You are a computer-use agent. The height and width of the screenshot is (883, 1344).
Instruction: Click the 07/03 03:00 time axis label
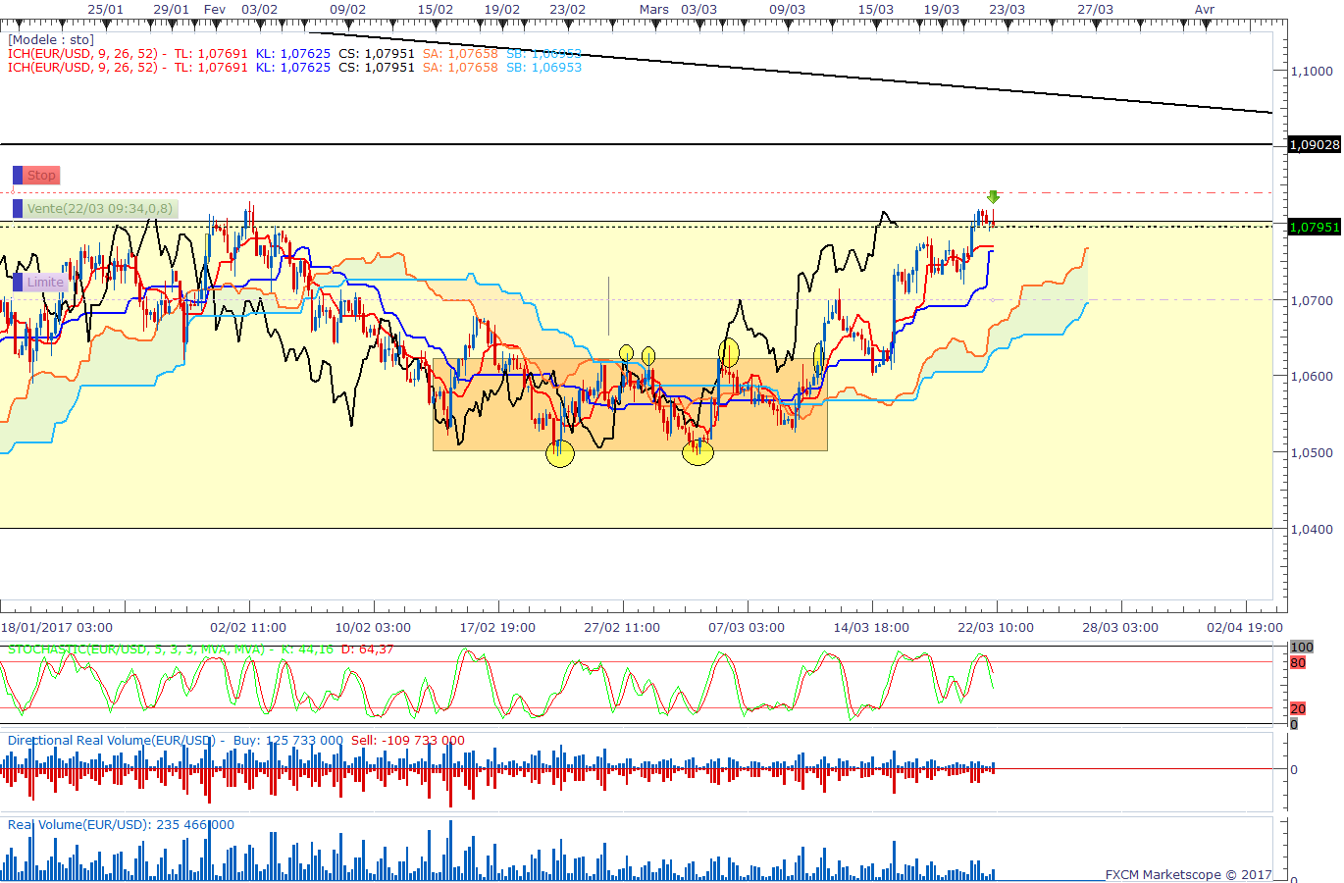tap(747, 627)
